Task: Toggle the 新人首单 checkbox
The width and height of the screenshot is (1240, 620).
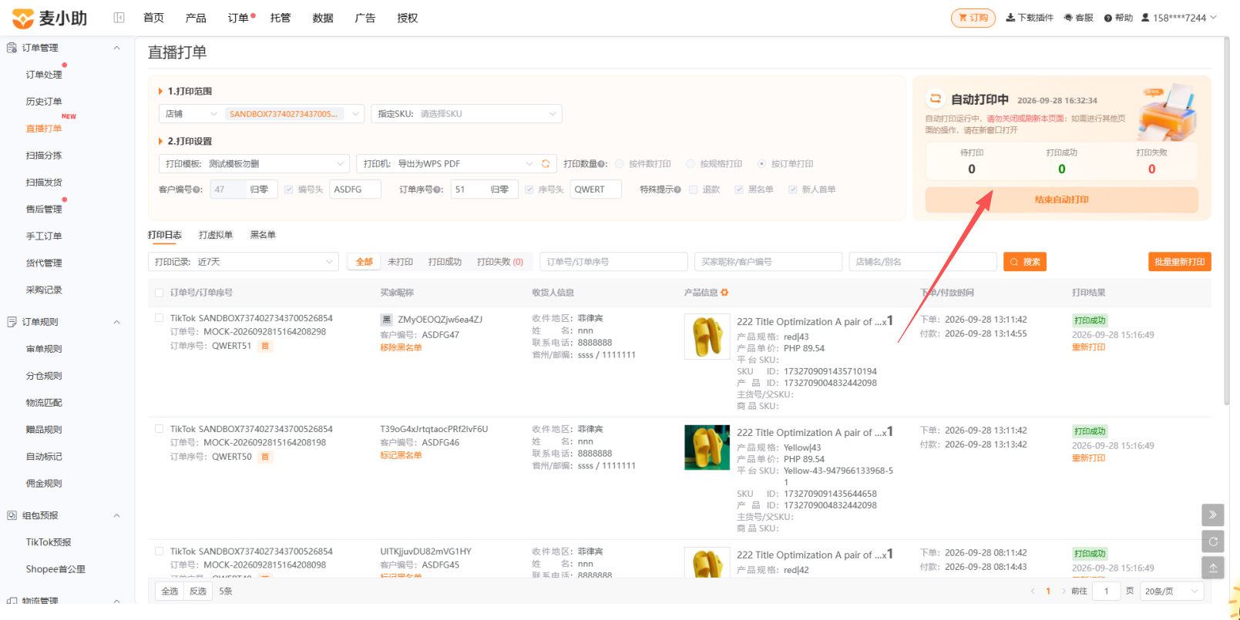Action: [793, 189]
